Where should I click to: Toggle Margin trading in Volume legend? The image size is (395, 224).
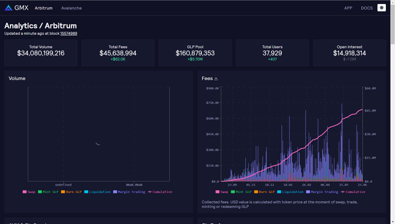[x=129, y=192]
